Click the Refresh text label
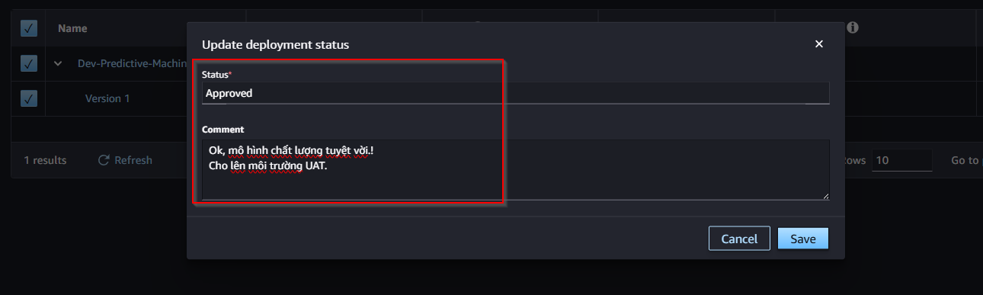This screenshot has width=983, height=295. click(x=133, y=160)
